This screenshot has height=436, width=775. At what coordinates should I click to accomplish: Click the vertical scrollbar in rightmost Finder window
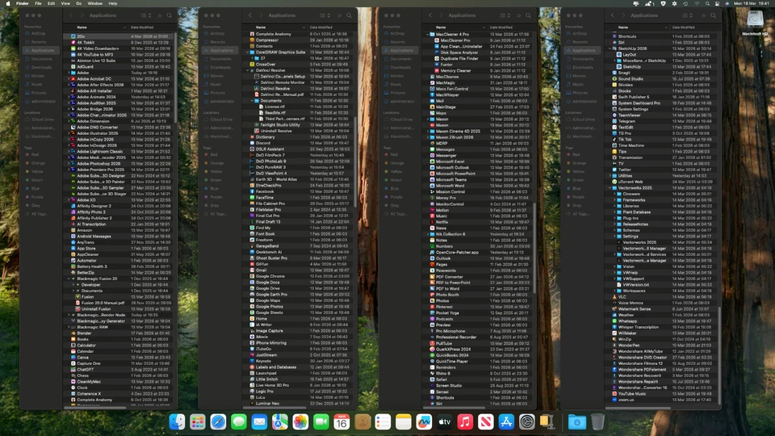(718, 356)
